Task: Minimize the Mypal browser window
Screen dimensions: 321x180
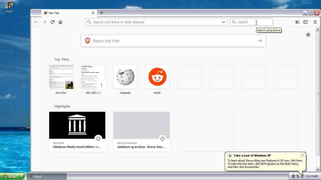Action: pyautogui.click(x=305, y=13)
